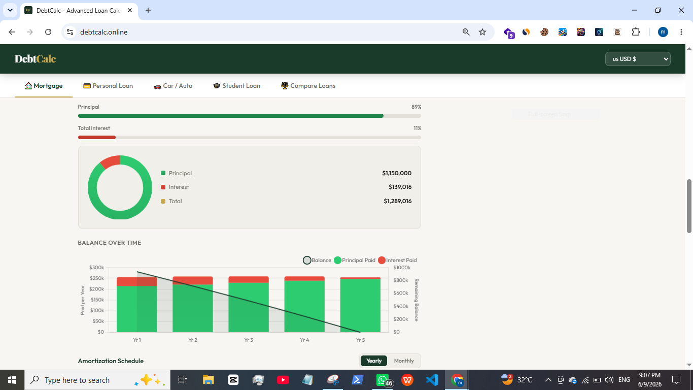Viewport: 693px width, 390px height.
Task: Open the colorful swirl character extension
Action: coord(581,32)
